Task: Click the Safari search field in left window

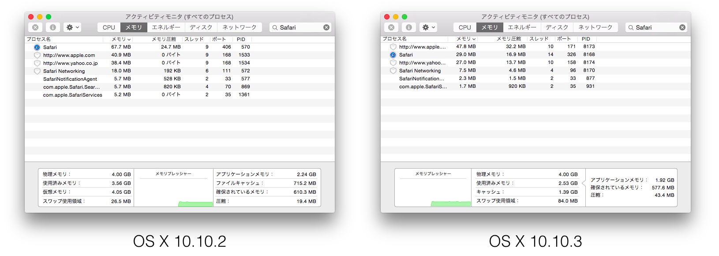Action: (300, 27)
